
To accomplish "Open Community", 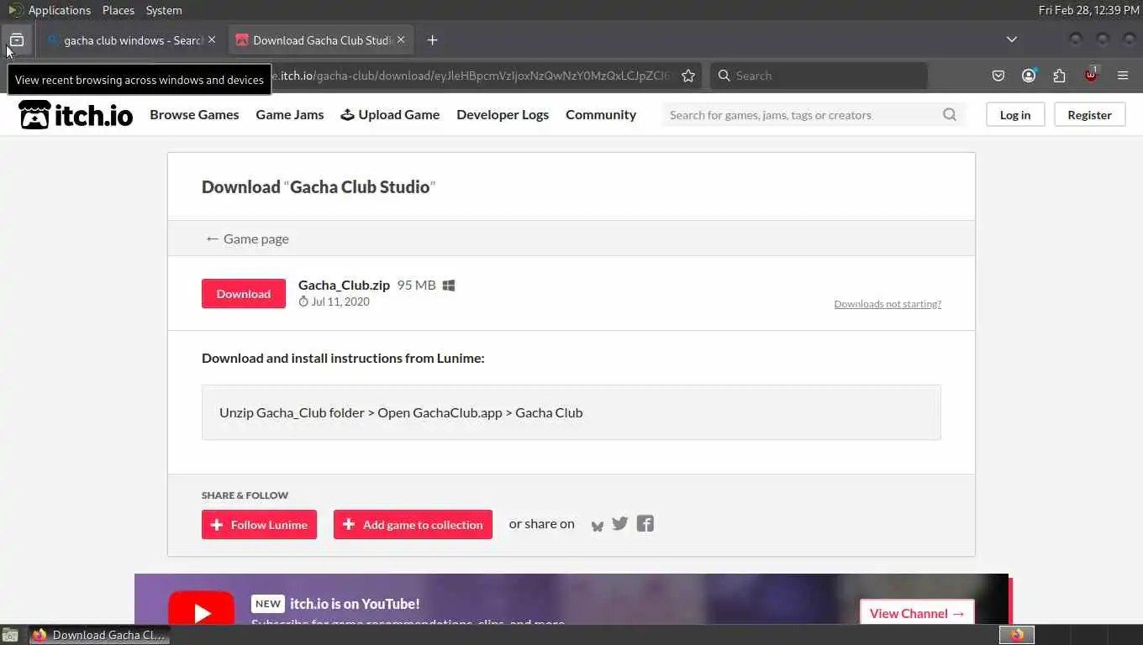I will pos(601,114).
